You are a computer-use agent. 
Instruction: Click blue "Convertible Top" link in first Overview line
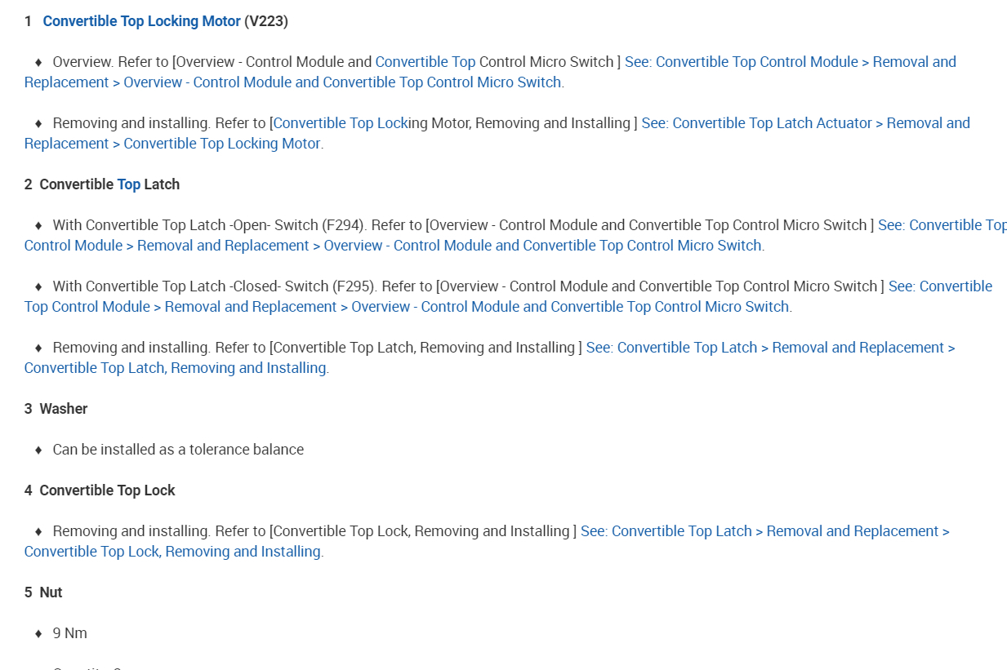coord(425,62)
